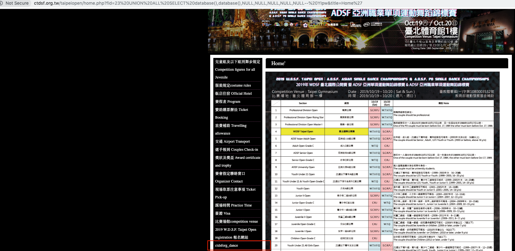Go to the 交通 Airport Transport page
515x251 pixels.
[232, 141]
